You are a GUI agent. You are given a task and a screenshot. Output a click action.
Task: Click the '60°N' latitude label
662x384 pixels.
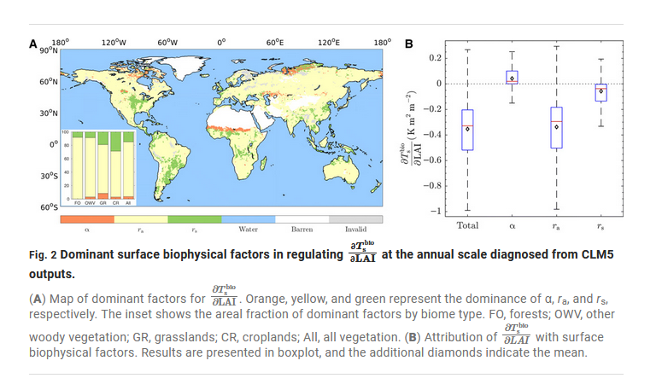(49, 81)
